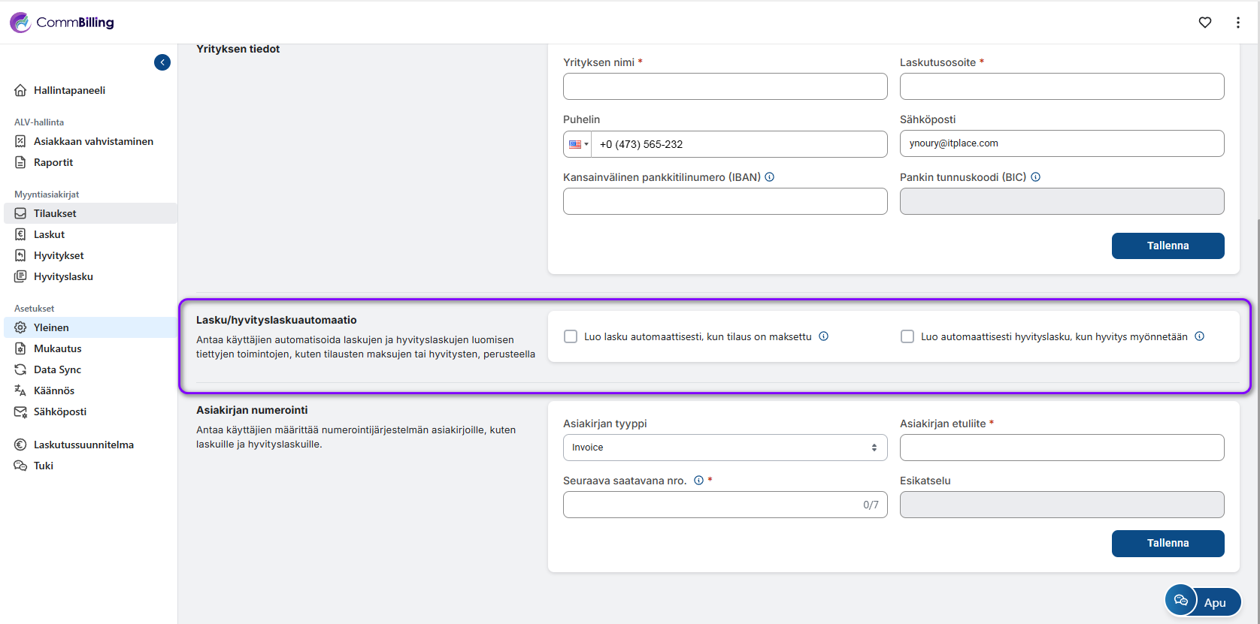Tick the automatic hyvityslasku on refund checkbox
1260x624 pixels.
907,336
